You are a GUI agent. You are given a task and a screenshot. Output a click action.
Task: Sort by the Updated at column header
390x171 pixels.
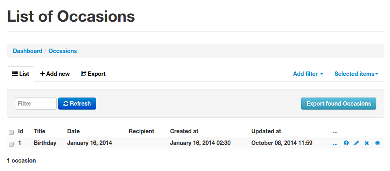[266, 131]
